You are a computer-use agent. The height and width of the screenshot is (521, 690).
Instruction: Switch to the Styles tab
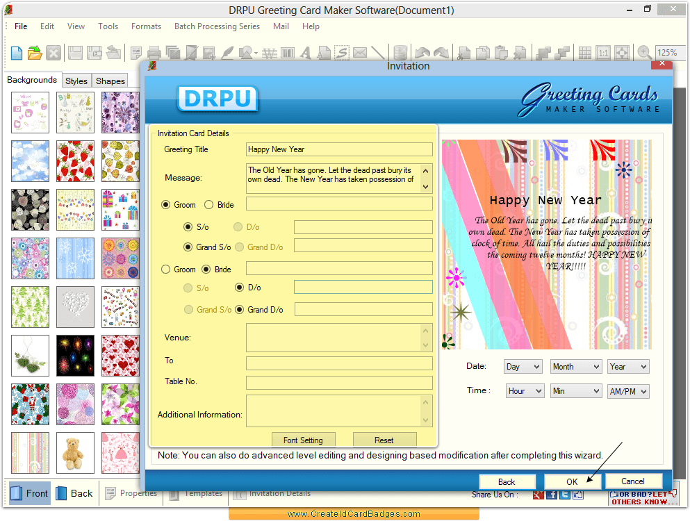click(76, 81)
